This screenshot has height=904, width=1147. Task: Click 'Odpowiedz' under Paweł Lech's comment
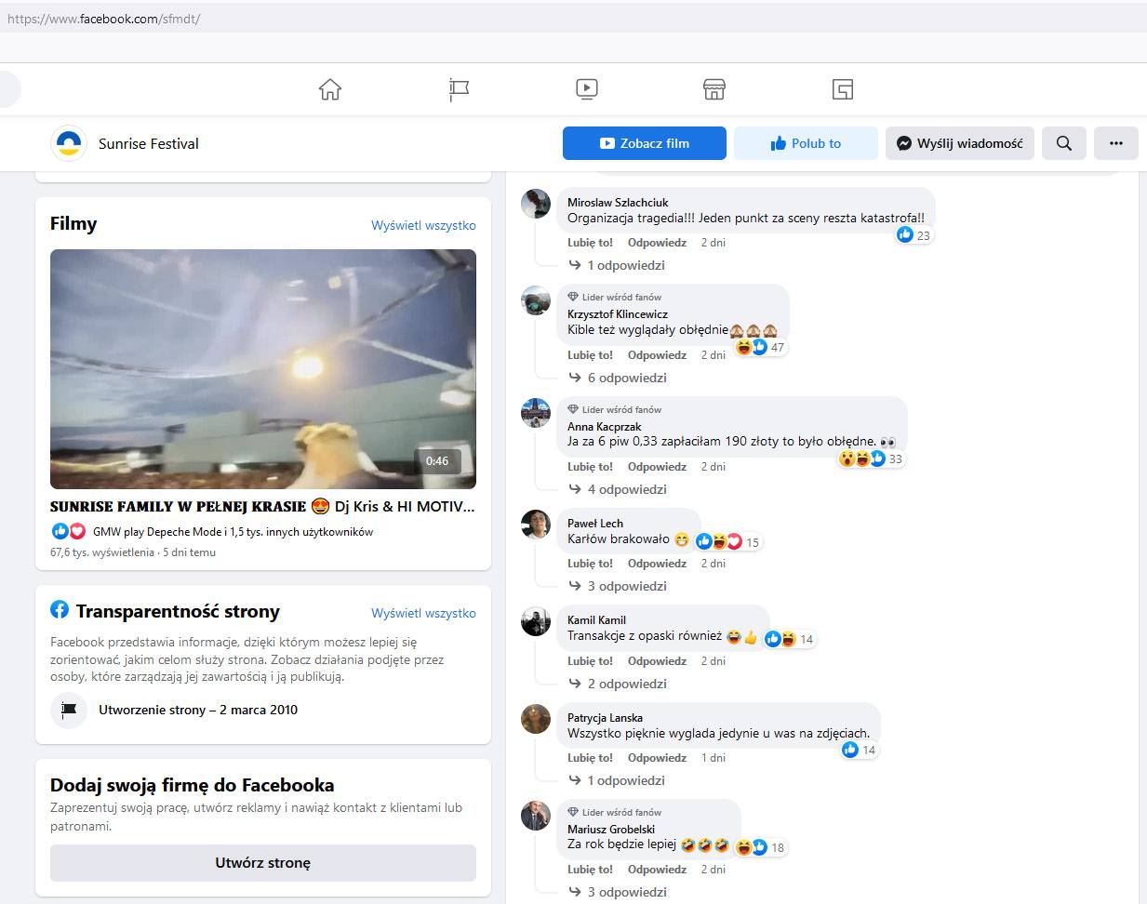tap(657, 564)
